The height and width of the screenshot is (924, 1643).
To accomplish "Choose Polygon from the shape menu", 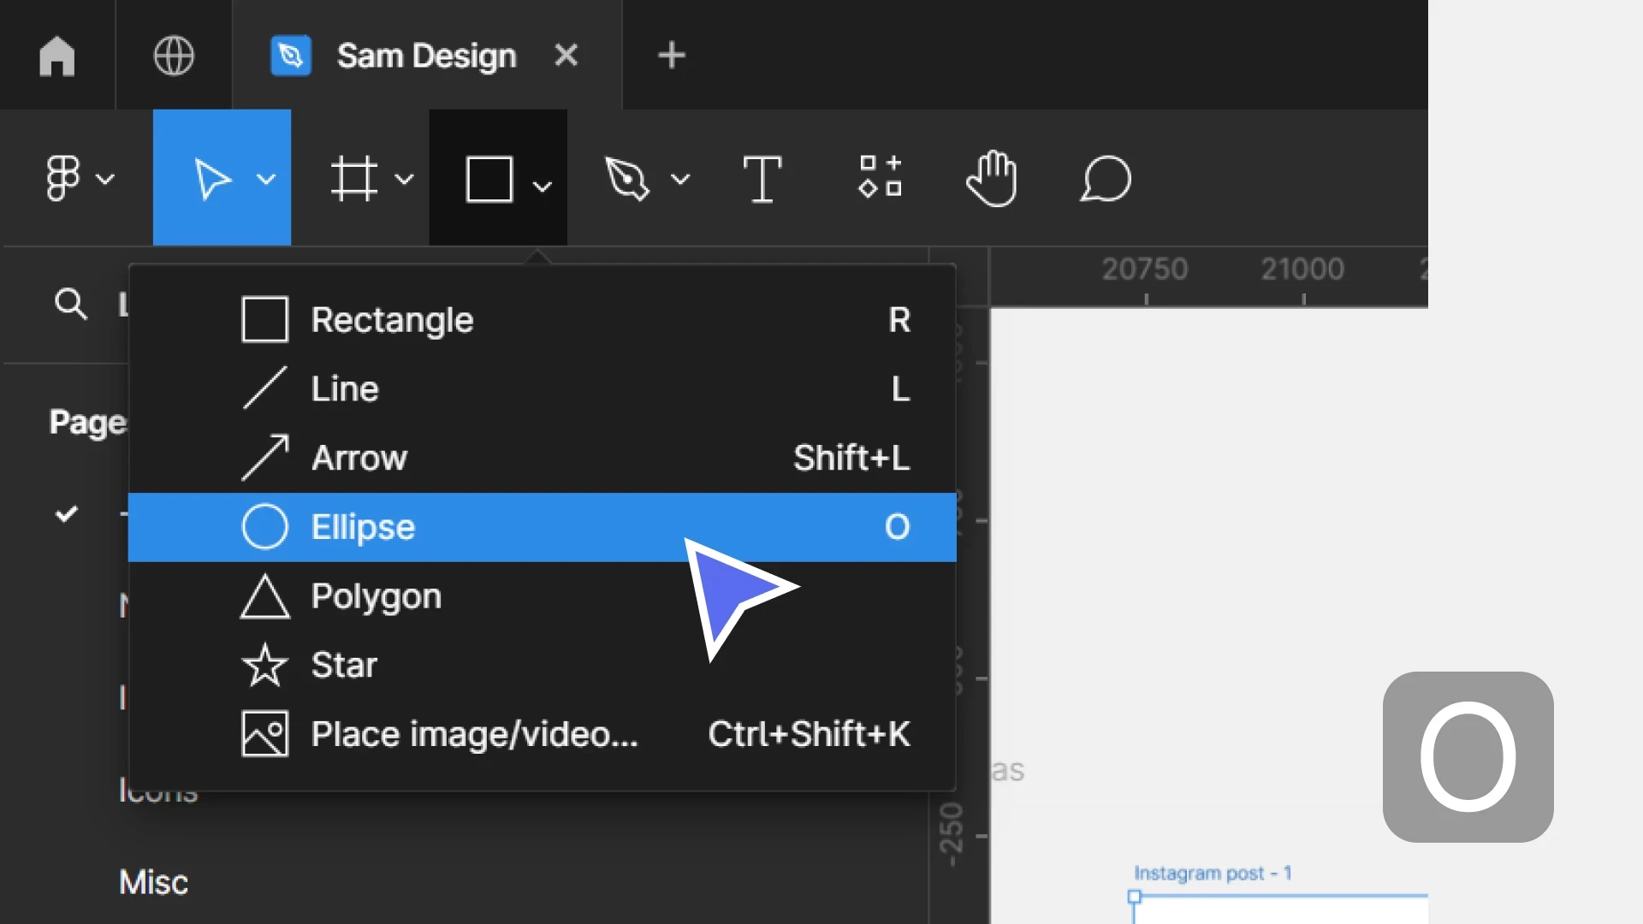I will (377, 596).
